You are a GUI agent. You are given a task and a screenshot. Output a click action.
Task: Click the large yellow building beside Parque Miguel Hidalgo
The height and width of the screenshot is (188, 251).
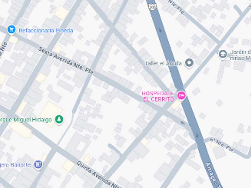pos(51,114)
